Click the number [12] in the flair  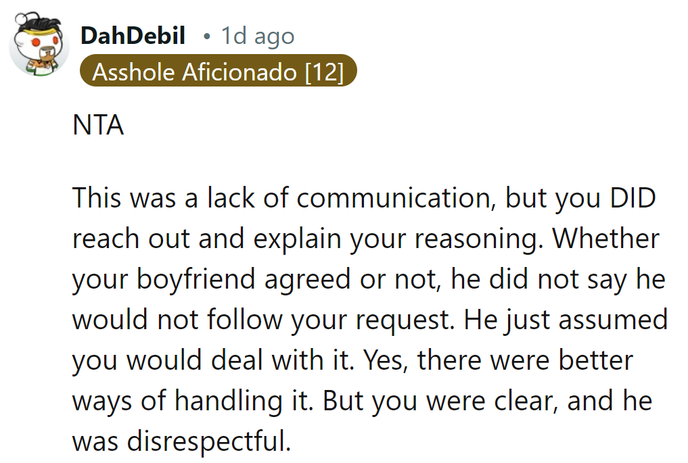click(x=324, y=72)
